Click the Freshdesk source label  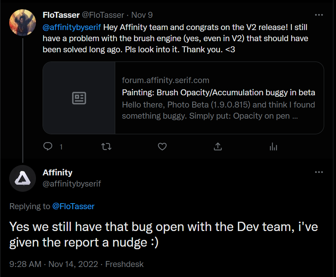pyautogui.click(x=124, y=264)
